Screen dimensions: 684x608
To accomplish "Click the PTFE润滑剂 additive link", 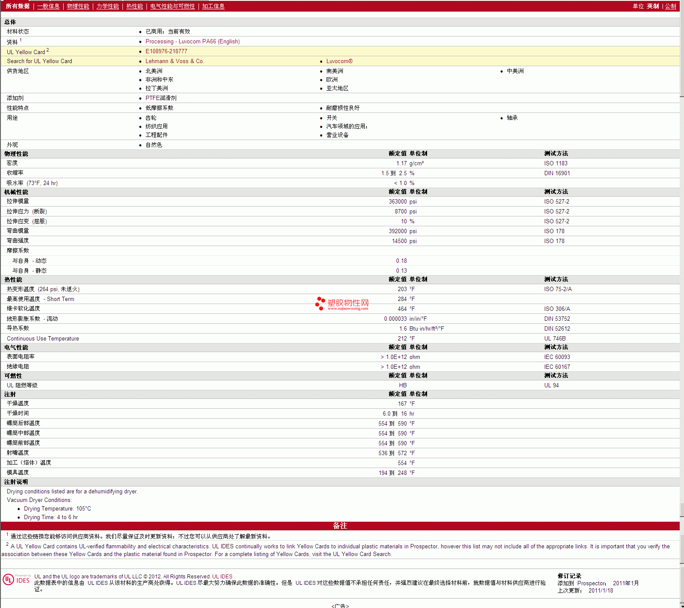I will (x=161, y=98).
